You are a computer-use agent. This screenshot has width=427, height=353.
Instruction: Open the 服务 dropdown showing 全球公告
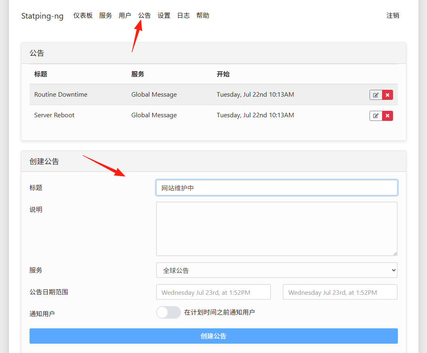[x=277, y=270]
